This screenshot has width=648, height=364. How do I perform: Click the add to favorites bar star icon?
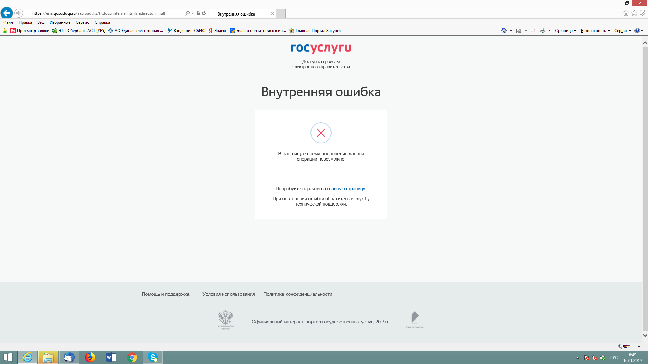5,31
